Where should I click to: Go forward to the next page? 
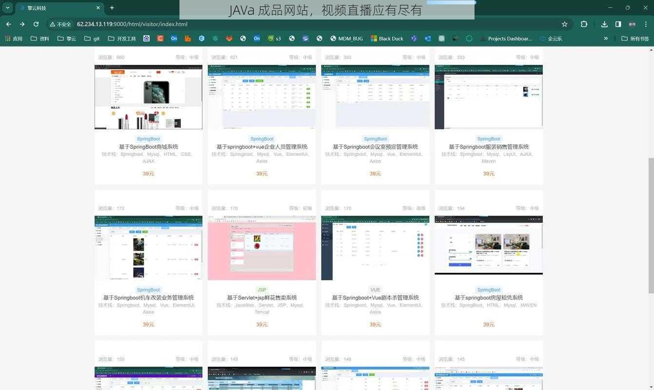[x=22, y=24]
